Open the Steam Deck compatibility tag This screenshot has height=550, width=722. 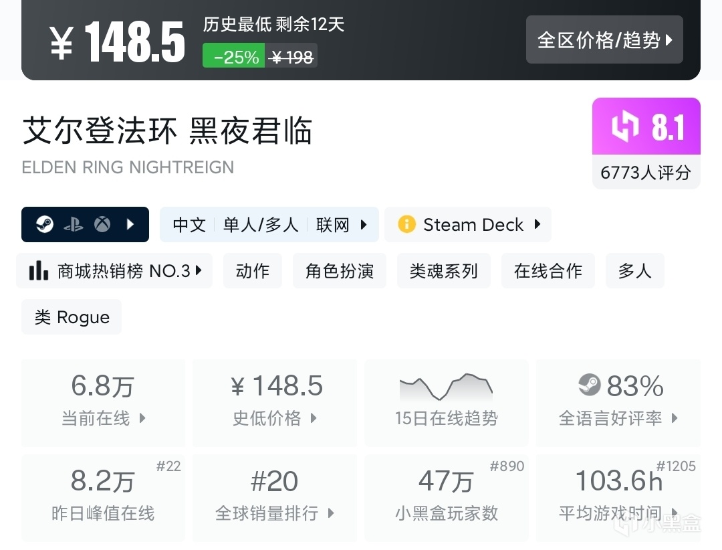[x=468, y=225]
